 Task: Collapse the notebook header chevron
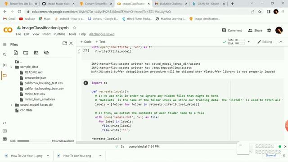(x=281, y=42)
